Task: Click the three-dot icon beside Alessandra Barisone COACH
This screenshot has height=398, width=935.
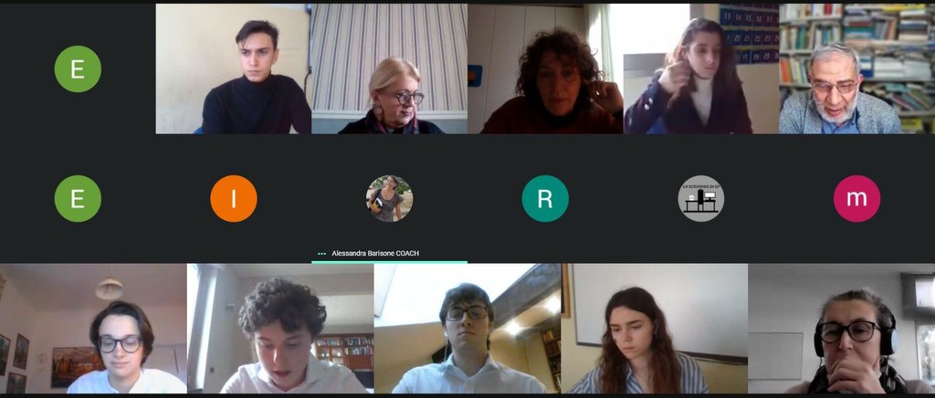Action: (322, 253)
